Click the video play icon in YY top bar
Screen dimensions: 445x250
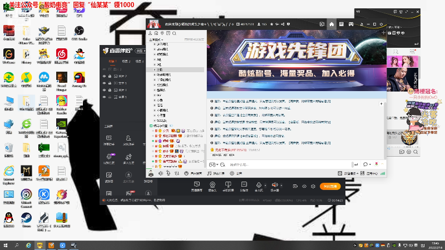pos(322,24)
